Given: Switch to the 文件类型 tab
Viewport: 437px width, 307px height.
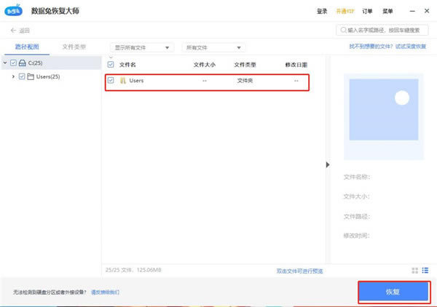Looking at the screenshot, I should (74, 47).
